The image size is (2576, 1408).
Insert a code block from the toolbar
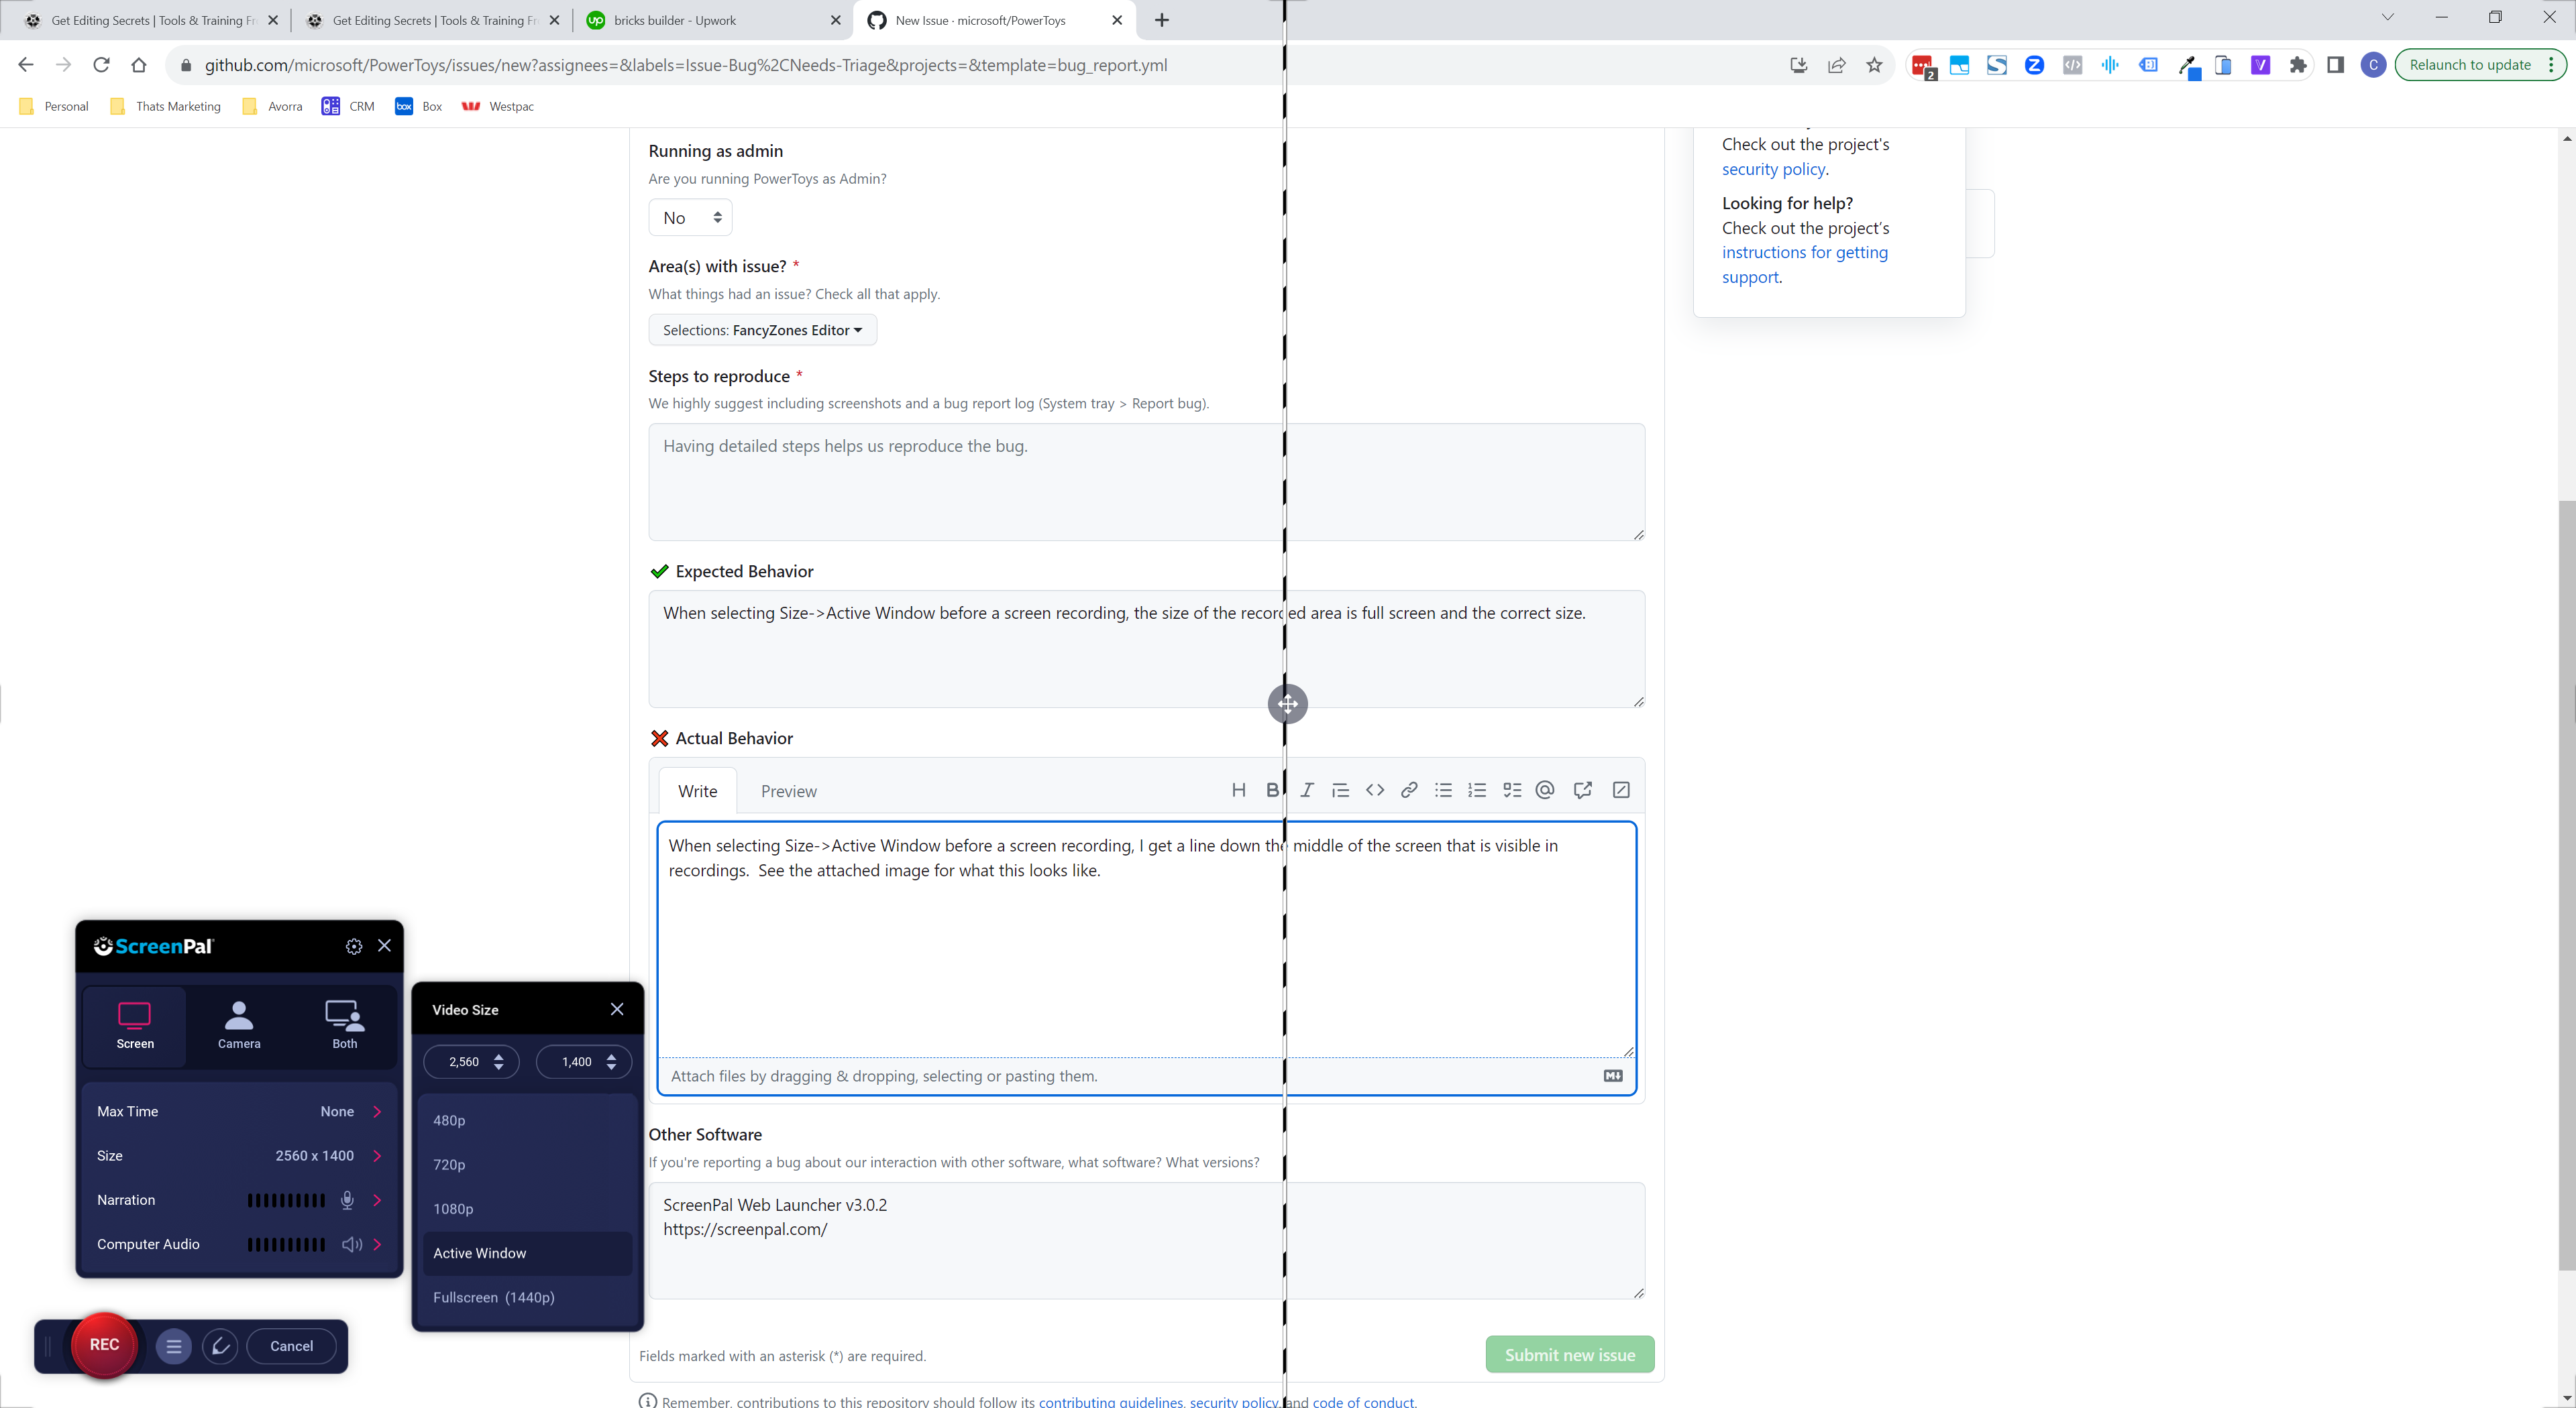point(1375,789)
